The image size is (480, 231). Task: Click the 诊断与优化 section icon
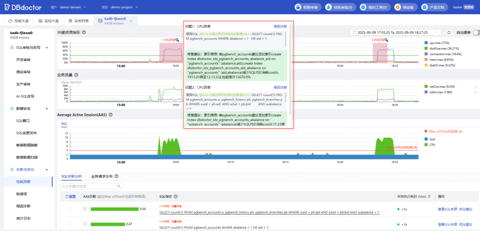click(12, 170)
